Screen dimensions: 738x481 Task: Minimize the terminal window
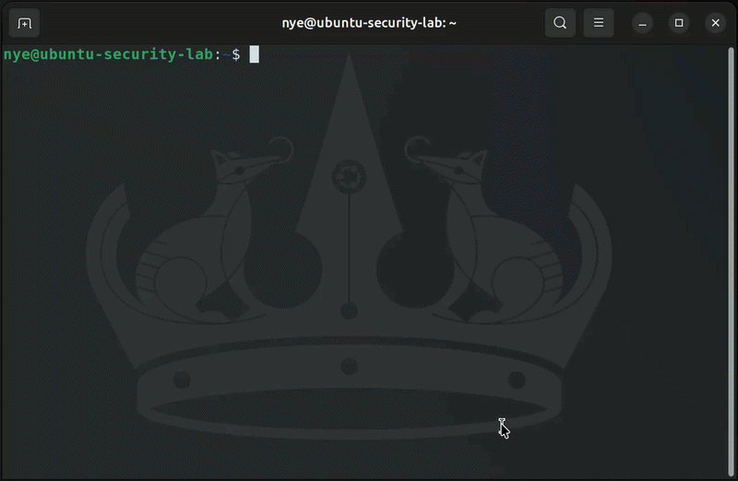tap(642, 23)
